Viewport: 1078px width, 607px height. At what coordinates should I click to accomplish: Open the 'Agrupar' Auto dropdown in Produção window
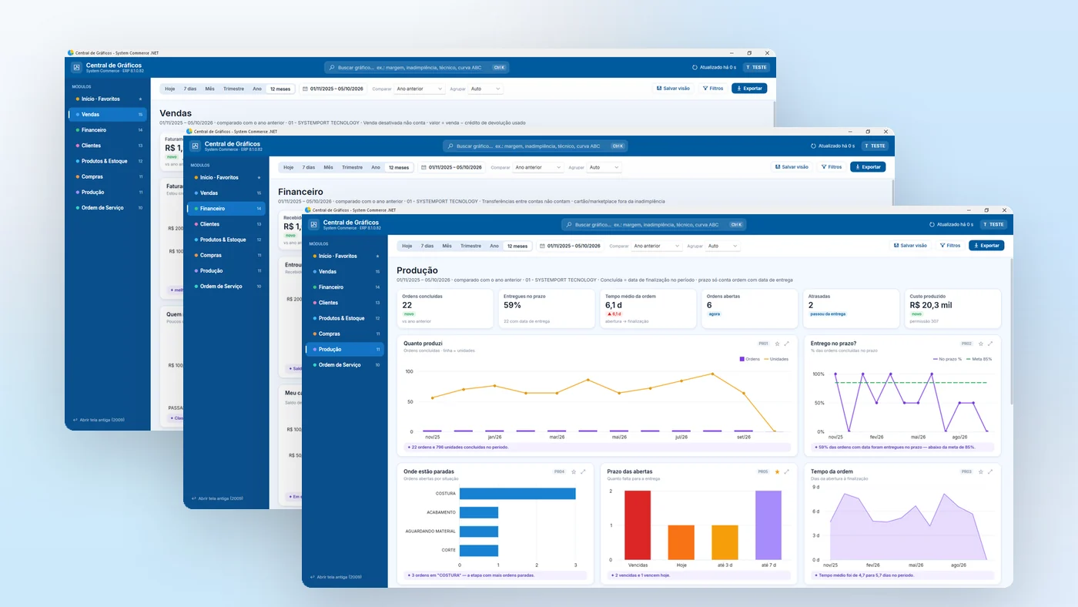[723, 246]
